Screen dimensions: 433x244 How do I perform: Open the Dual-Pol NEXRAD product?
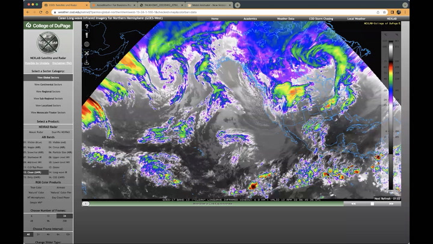(x=61, y=132)
